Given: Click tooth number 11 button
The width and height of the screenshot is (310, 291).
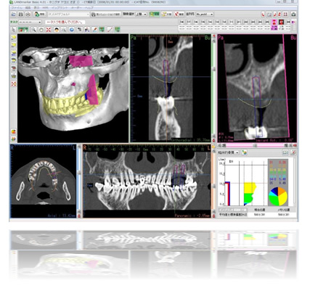Looking at the screenshot, I should point(231,22).
